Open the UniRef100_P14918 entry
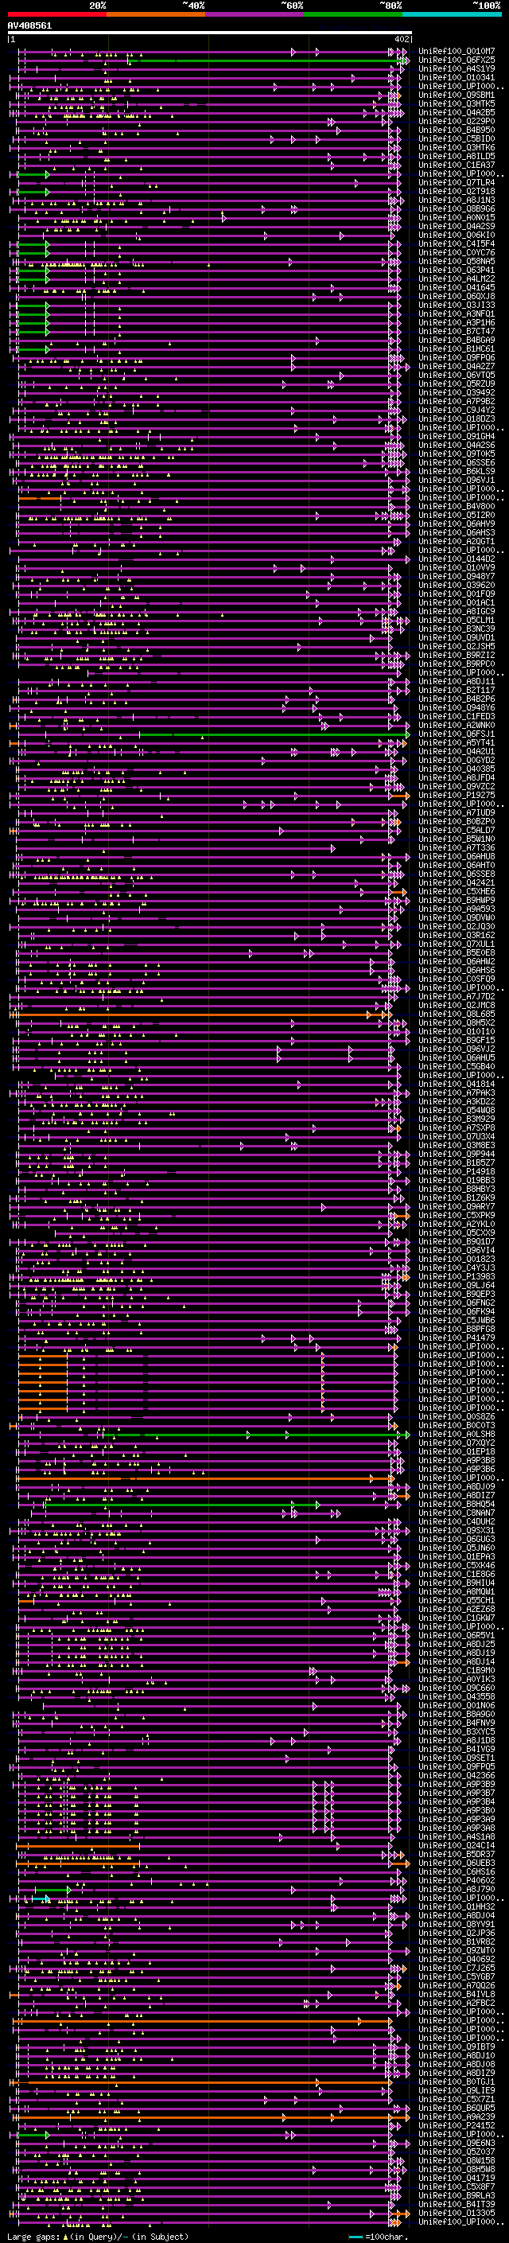Screen dimensions: 509x2243 point(456,1171)
